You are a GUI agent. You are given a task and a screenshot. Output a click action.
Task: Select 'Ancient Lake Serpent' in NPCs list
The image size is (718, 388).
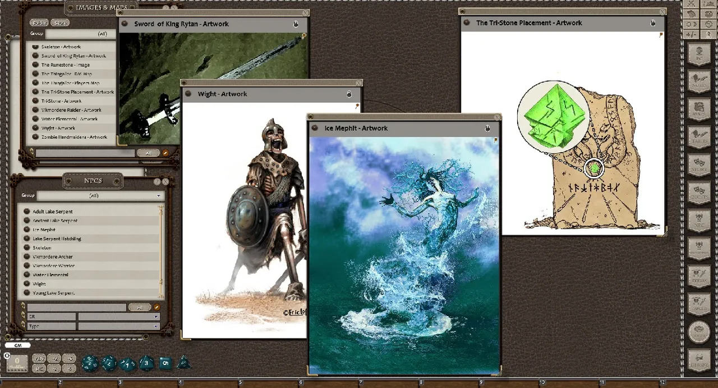tap(55, 221)
